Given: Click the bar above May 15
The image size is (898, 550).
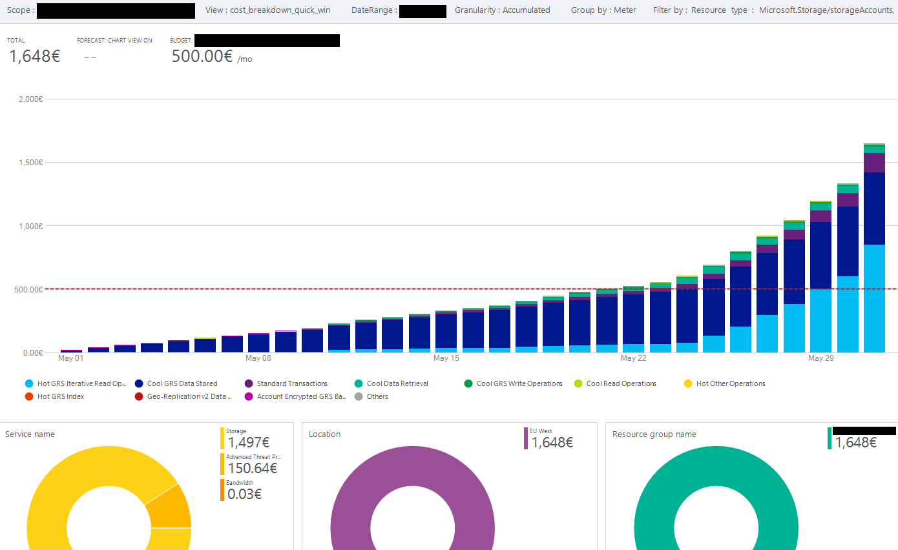Looking at the screenshot, I should [446, 332].
